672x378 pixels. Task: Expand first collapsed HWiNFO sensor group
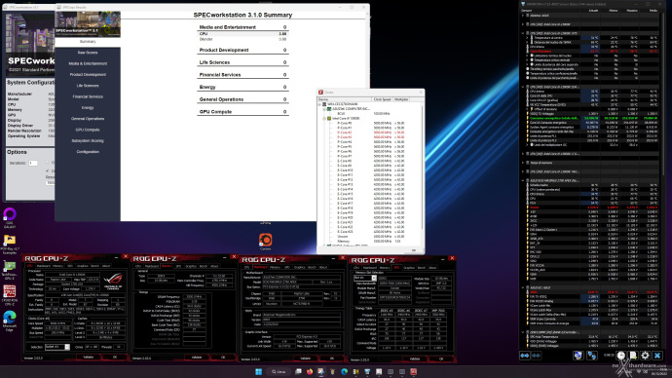523,15
